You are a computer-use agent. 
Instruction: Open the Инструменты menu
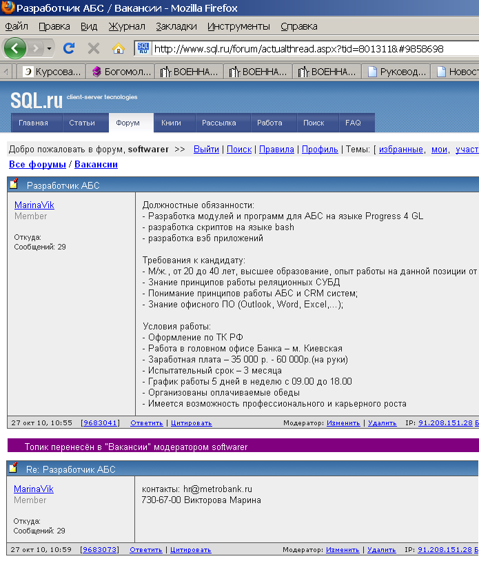238,26
